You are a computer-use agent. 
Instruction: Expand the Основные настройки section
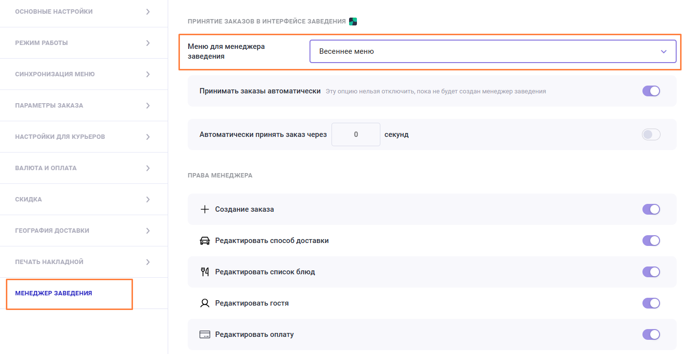click(83, 12)
